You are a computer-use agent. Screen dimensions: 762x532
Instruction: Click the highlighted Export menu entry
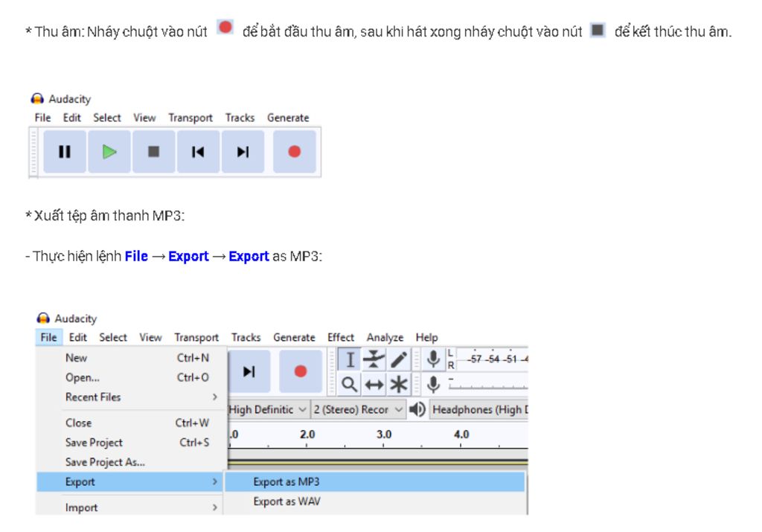129,481
